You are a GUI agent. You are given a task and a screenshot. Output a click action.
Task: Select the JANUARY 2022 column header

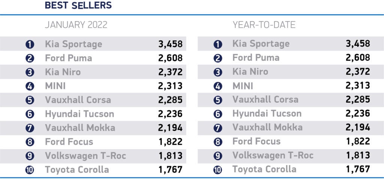click(76, 25)
